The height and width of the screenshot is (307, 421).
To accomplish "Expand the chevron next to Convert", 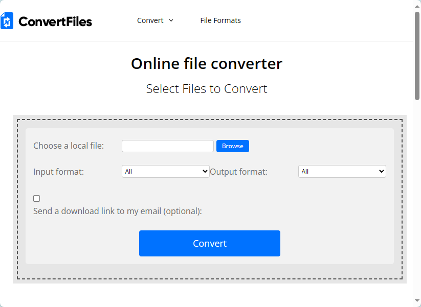I will pyautogui.click(x=171, y=20).
